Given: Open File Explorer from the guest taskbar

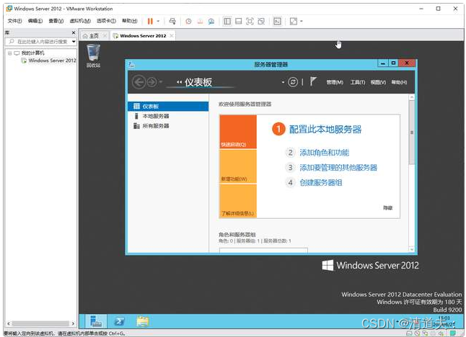Looking at the screenshot, I should (143, 321).
